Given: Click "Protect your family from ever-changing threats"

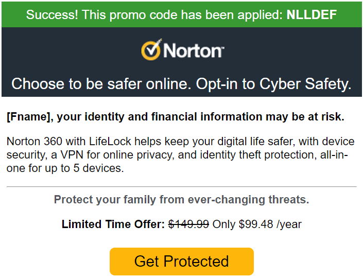Looking at the screenshot, I should click(181, 200).
